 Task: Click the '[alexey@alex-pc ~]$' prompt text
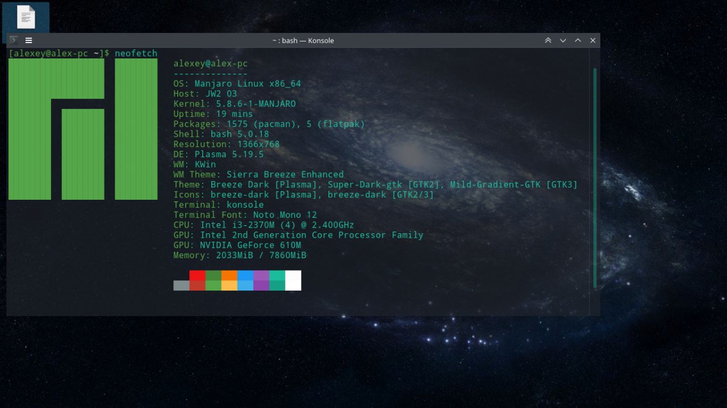pos(59,53)
